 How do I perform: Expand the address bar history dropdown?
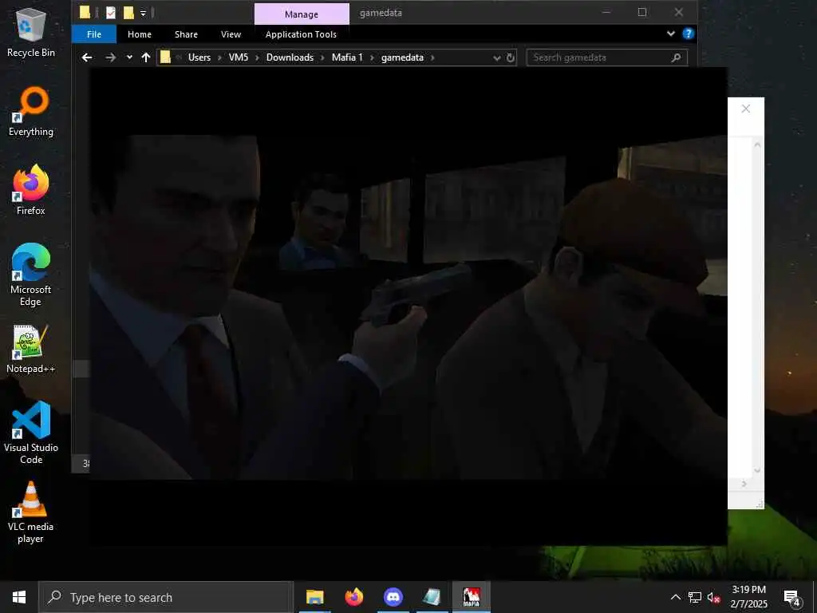[x=496, y=57]
